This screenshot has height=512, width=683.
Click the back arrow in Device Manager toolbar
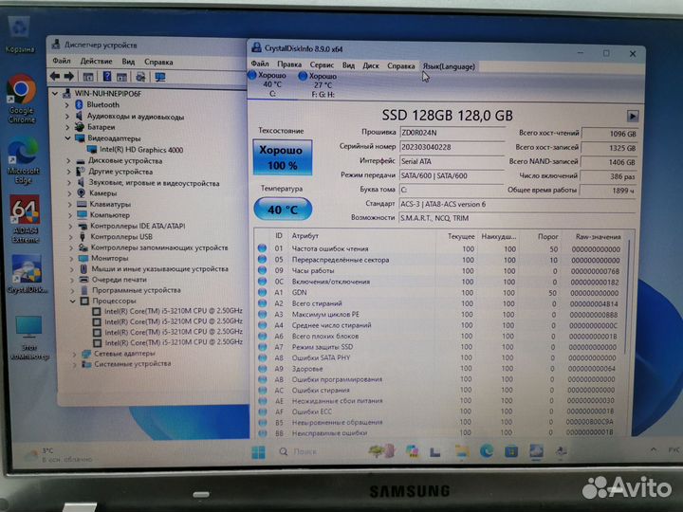55,77
